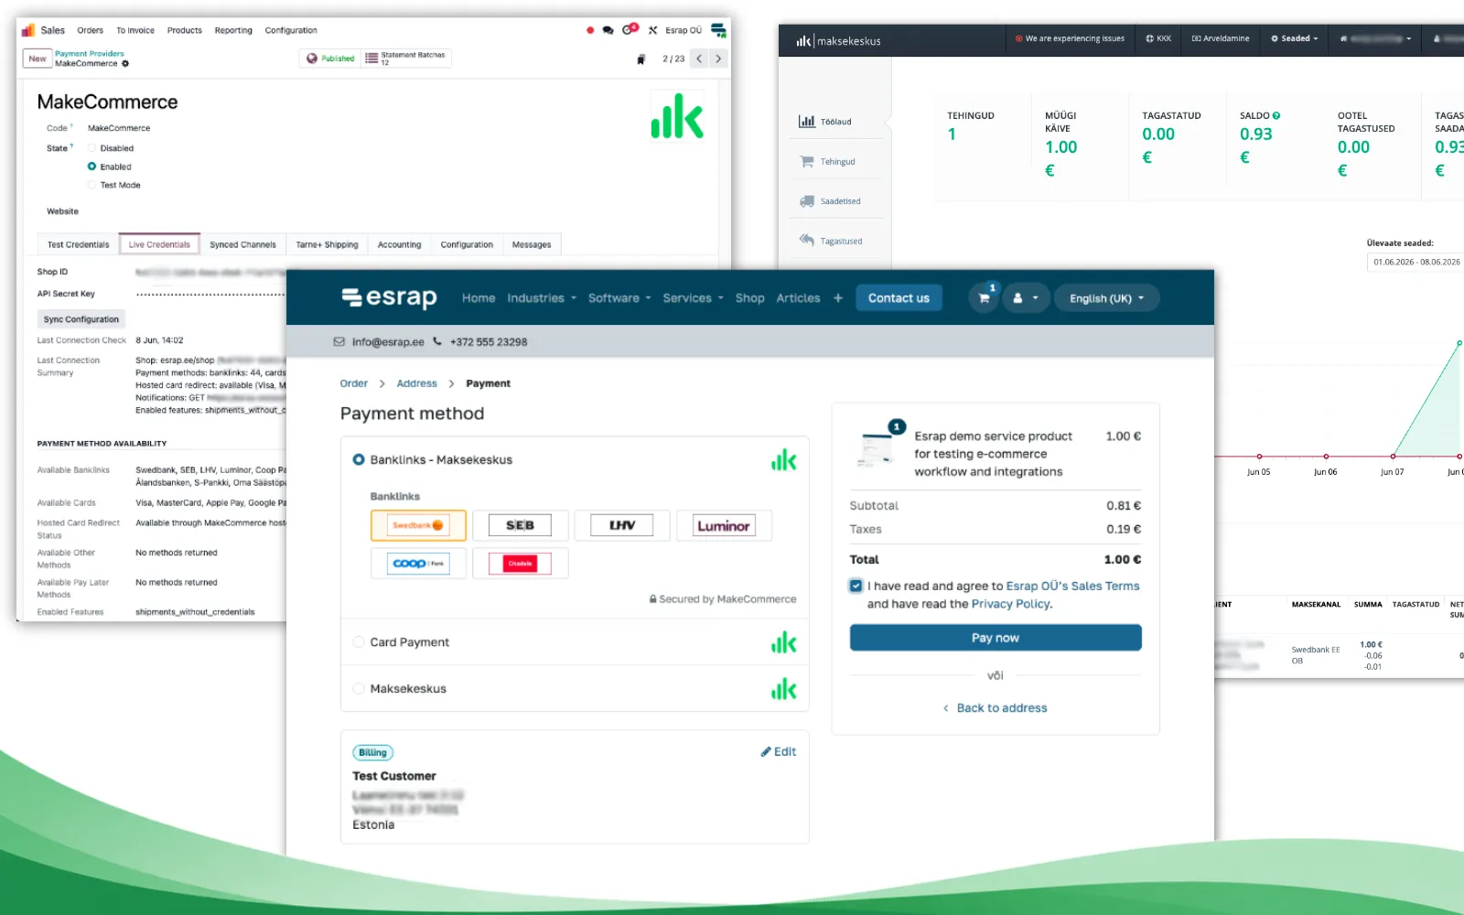Click the envelope icon beside info@esrap.ee

[x=339, y=342]
